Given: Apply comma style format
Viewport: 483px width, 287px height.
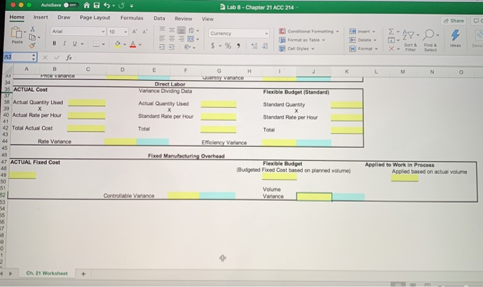Looking at the screenshot, I should click(x=239, y=46).
